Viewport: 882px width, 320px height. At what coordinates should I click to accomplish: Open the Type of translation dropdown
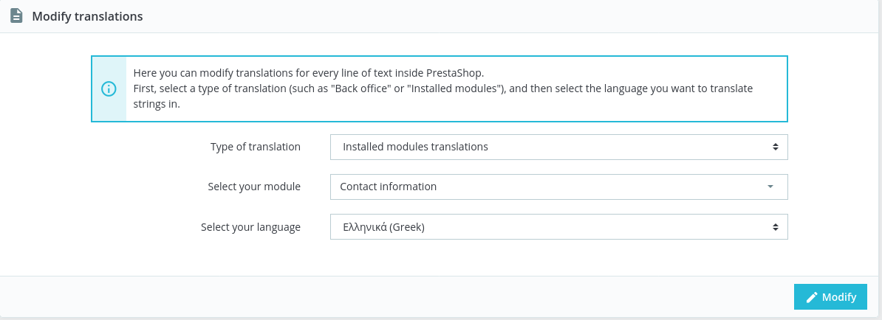point(558,147)
